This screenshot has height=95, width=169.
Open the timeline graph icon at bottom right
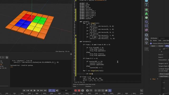[x=142, y=91]
